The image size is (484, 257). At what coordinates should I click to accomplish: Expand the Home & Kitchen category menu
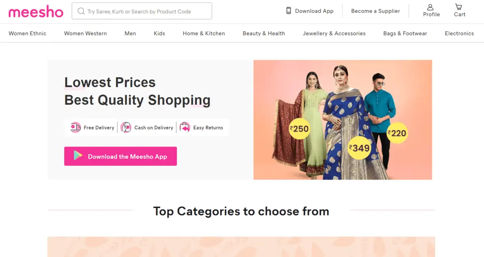204,33
